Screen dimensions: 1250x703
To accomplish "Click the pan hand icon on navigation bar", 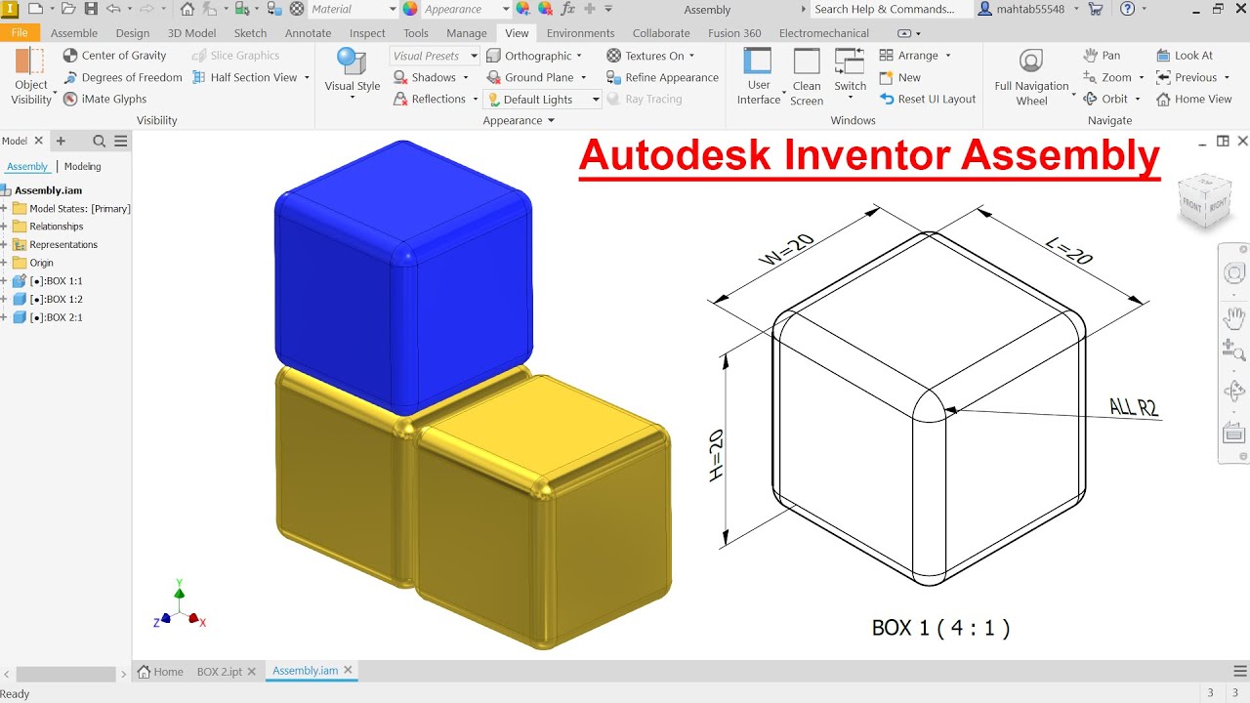I will click(x=1234, y=317).
